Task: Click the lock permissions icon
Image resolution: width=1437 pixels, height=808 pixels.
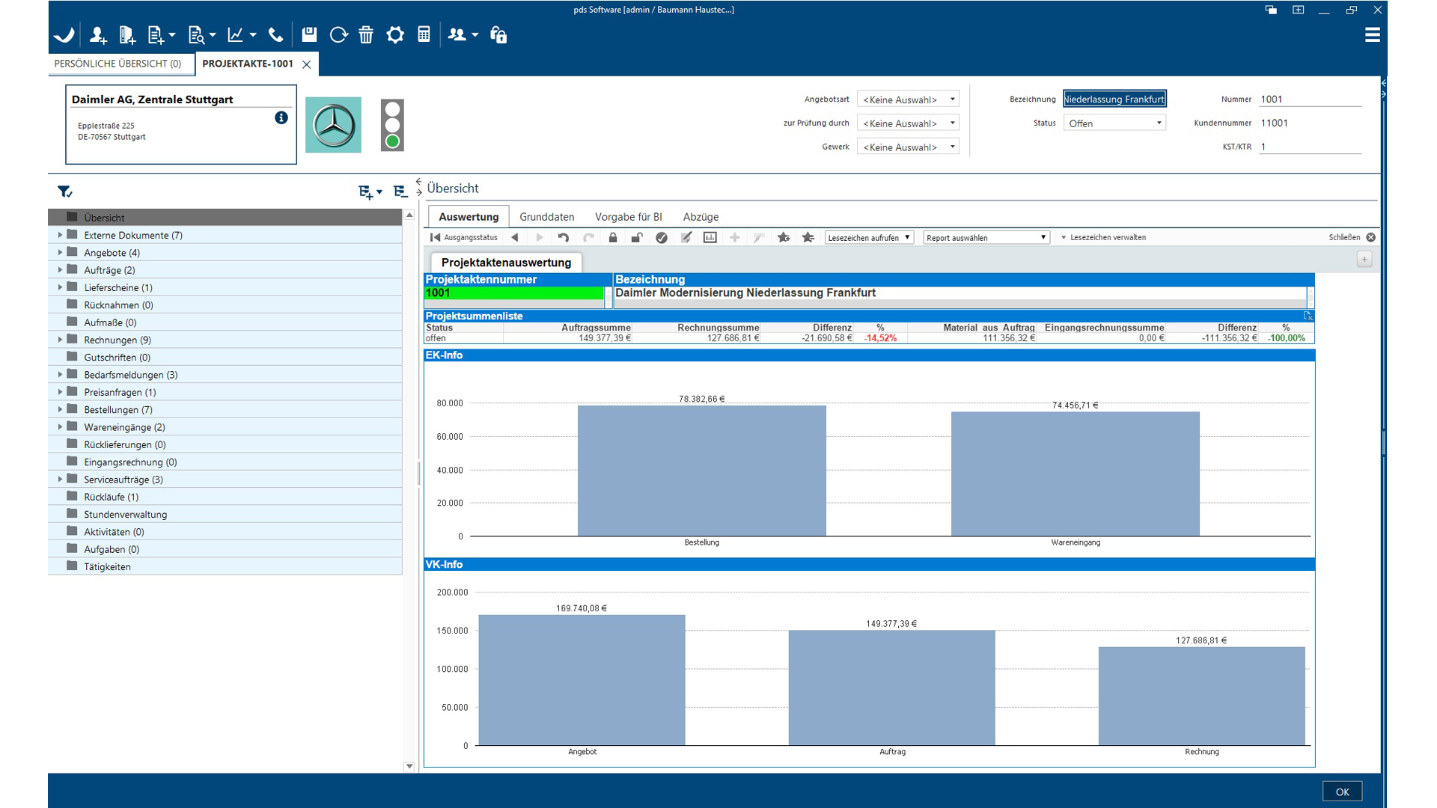Action: 498,34
